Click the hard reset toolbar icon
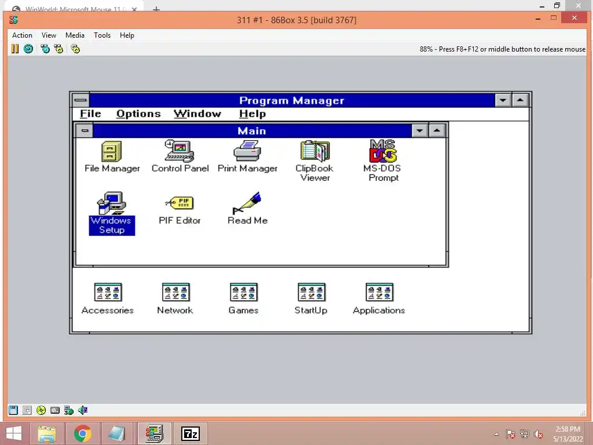The image size is (593, 445). (x=28, y=49)
